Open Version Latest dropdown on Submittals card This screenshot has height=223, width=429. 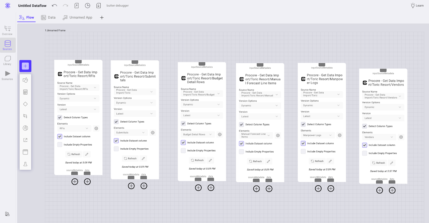click(x=135, y=114)
